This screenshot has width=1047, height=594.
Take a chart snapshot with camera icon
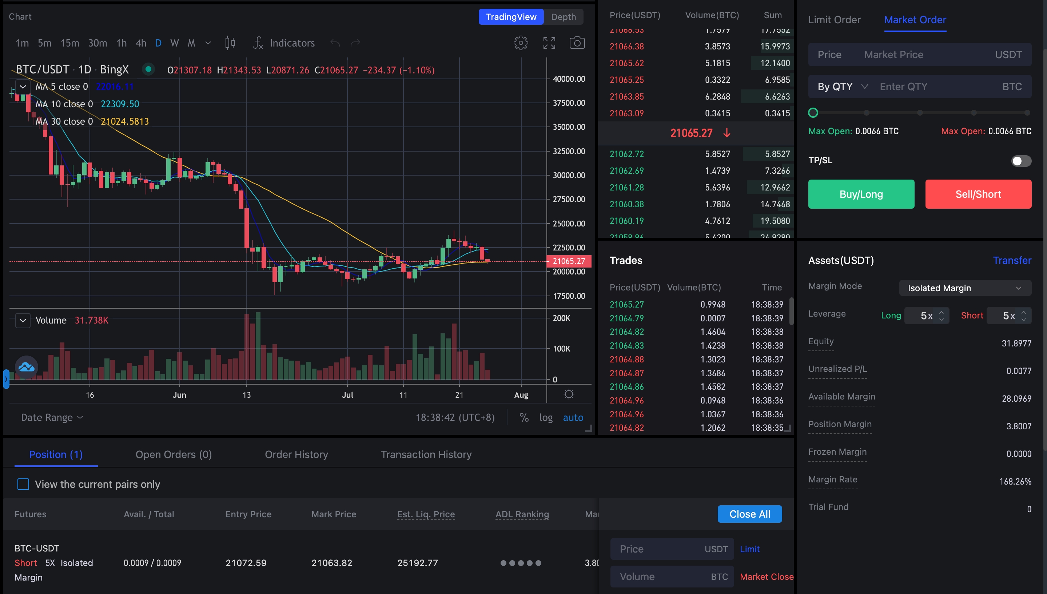click(577, 43)
